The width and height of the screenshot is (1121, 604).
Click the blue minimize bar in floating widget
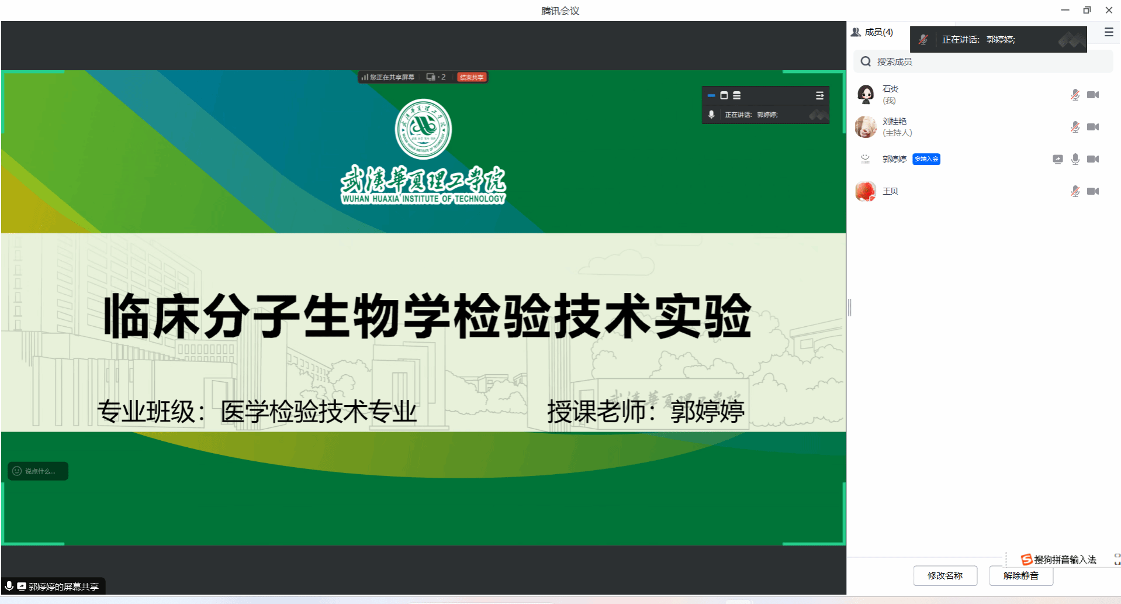[x=711, y=95]
